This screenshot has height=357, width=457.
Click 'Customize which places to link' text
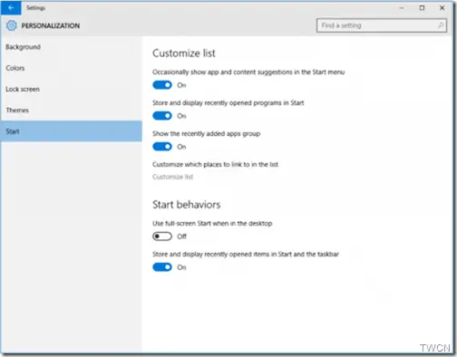click(215, 164)
